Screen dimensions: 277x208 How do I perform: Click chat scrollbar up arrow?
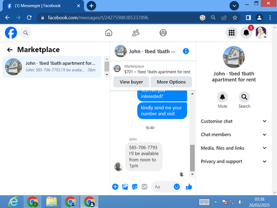pyautogui.click(x=192, y=94)
